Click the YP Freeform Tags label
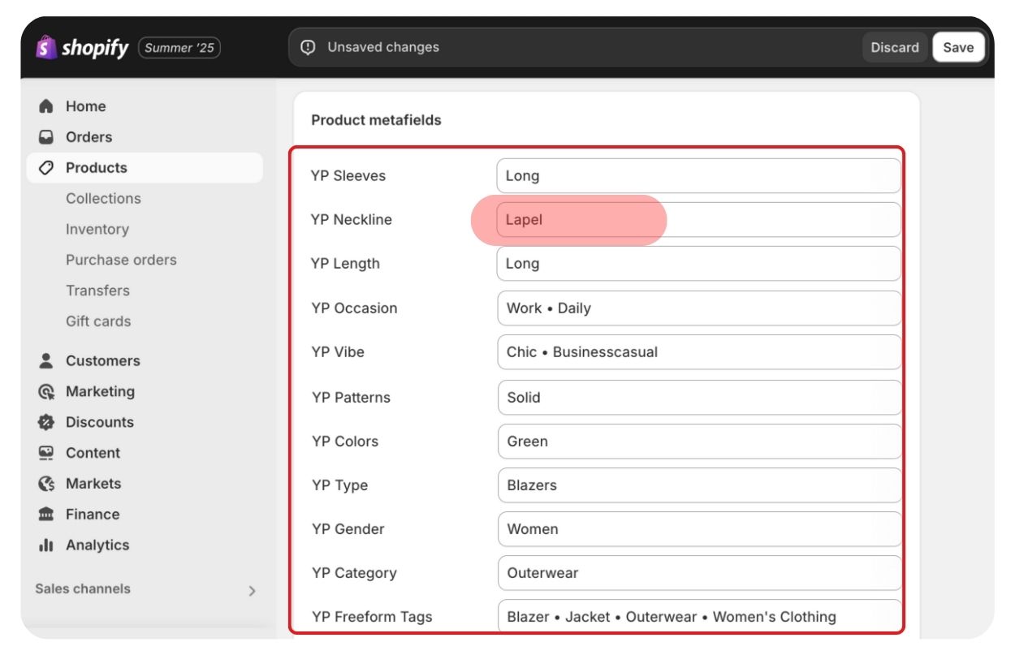This screenshot has width=1015, height=655. tap(372, 617)
